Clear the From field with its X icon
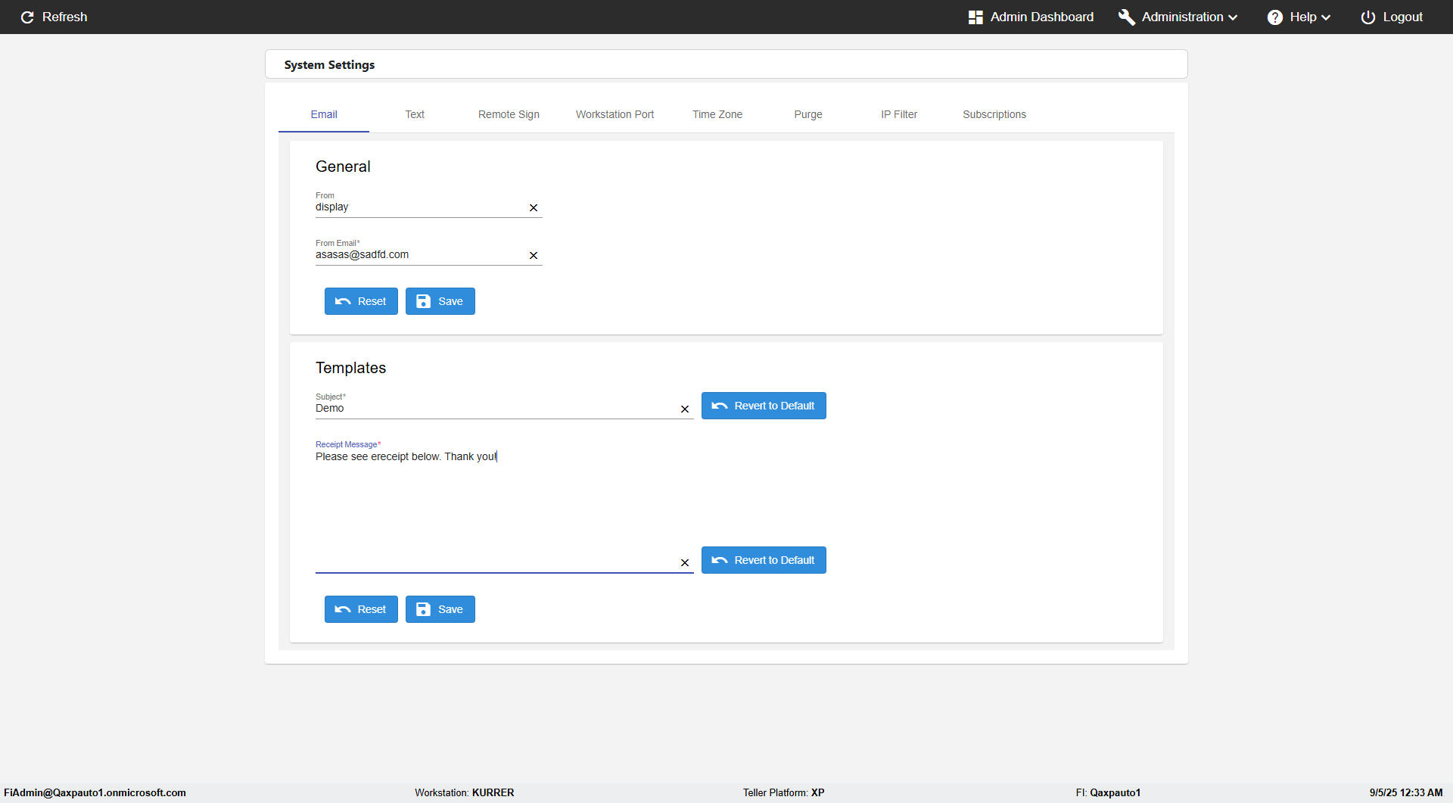Image resolution: width=1453 pixels, height=803 pixels. tap(534, 208)
